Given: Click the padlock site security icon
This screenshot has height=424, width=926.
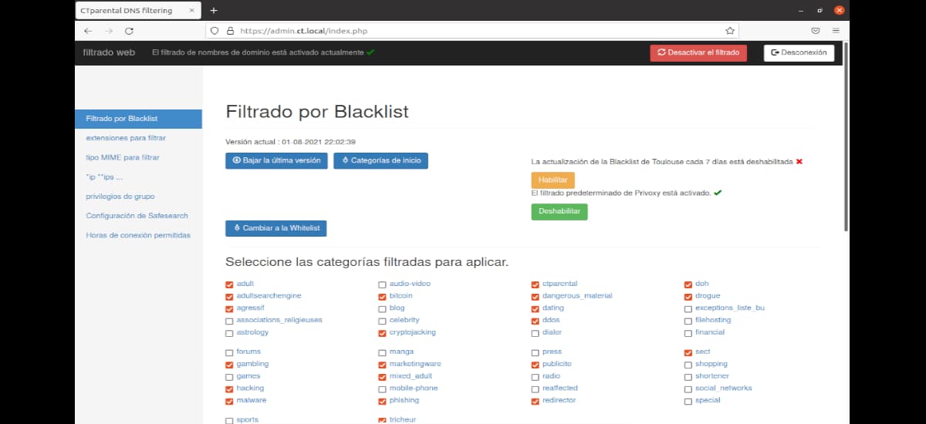Looking at the screenshot, I should tap(230, 31).
